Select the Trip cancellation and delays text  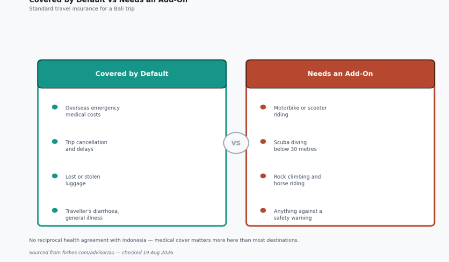(86, 146)
